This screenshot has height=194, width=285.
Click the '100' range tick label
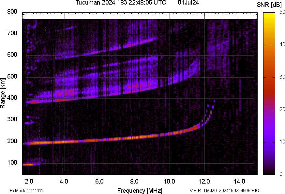click(x=12, y=162)
